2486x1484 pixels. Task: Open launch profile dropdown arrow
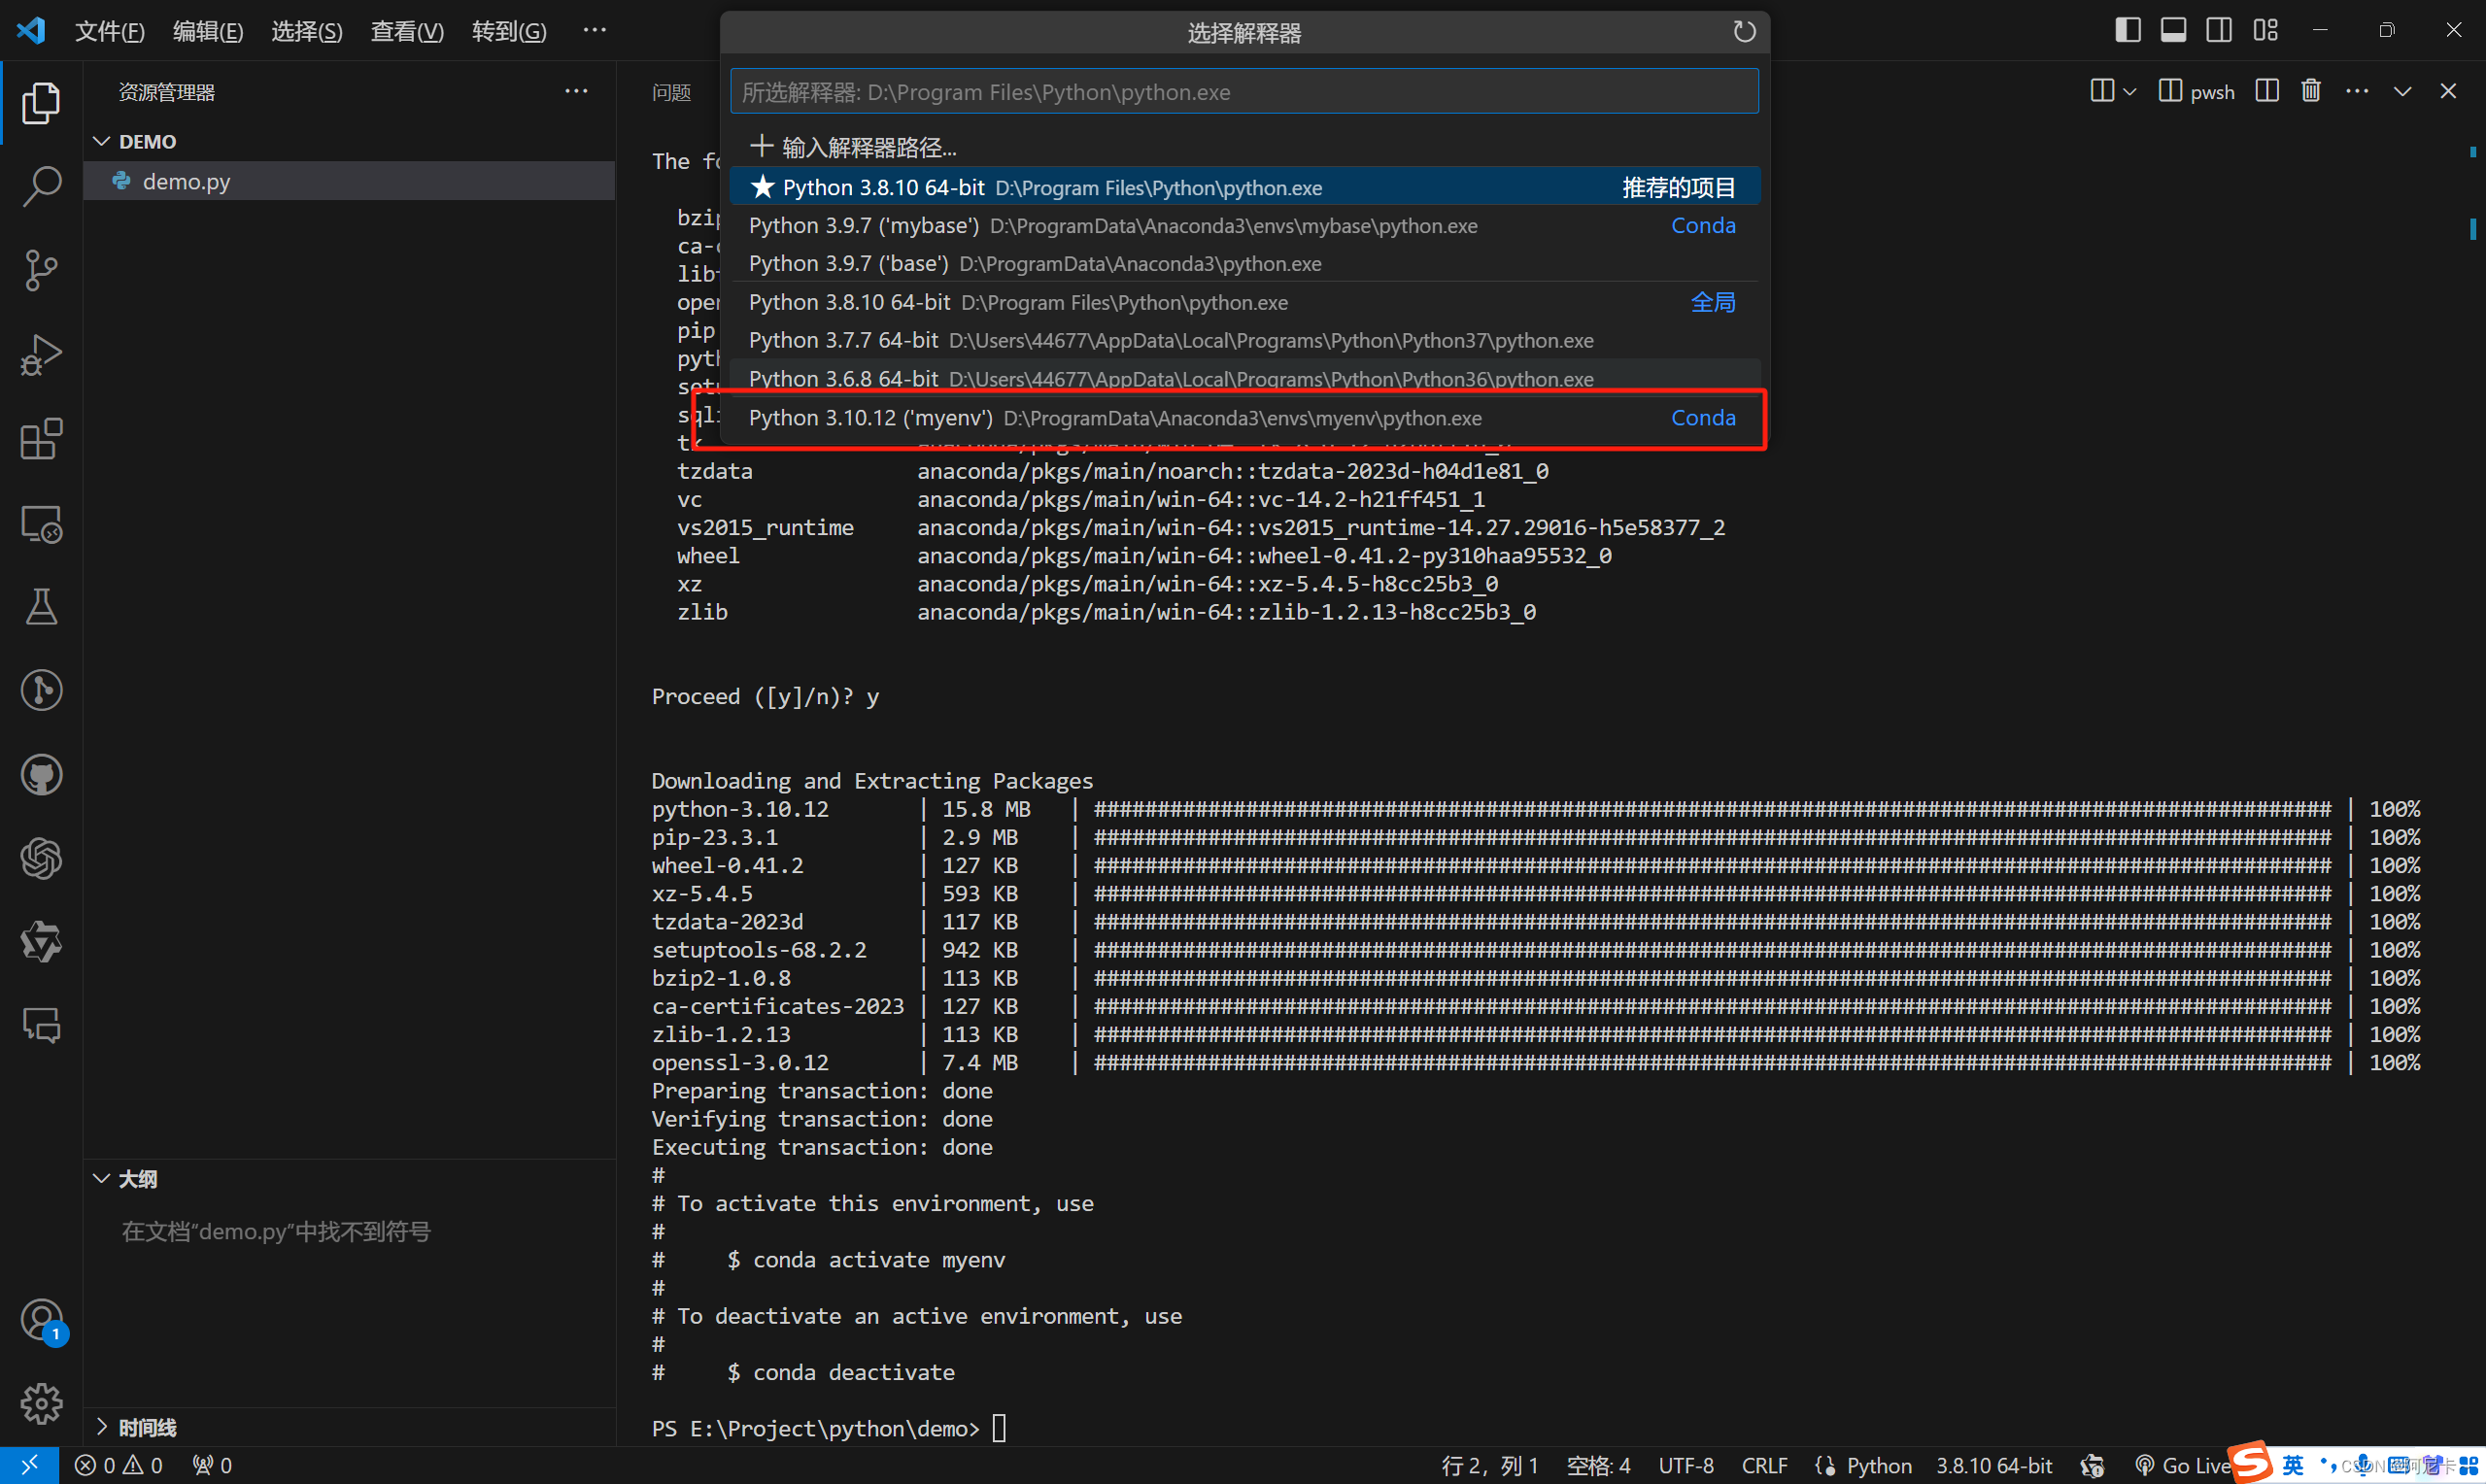pos(2130,91)
